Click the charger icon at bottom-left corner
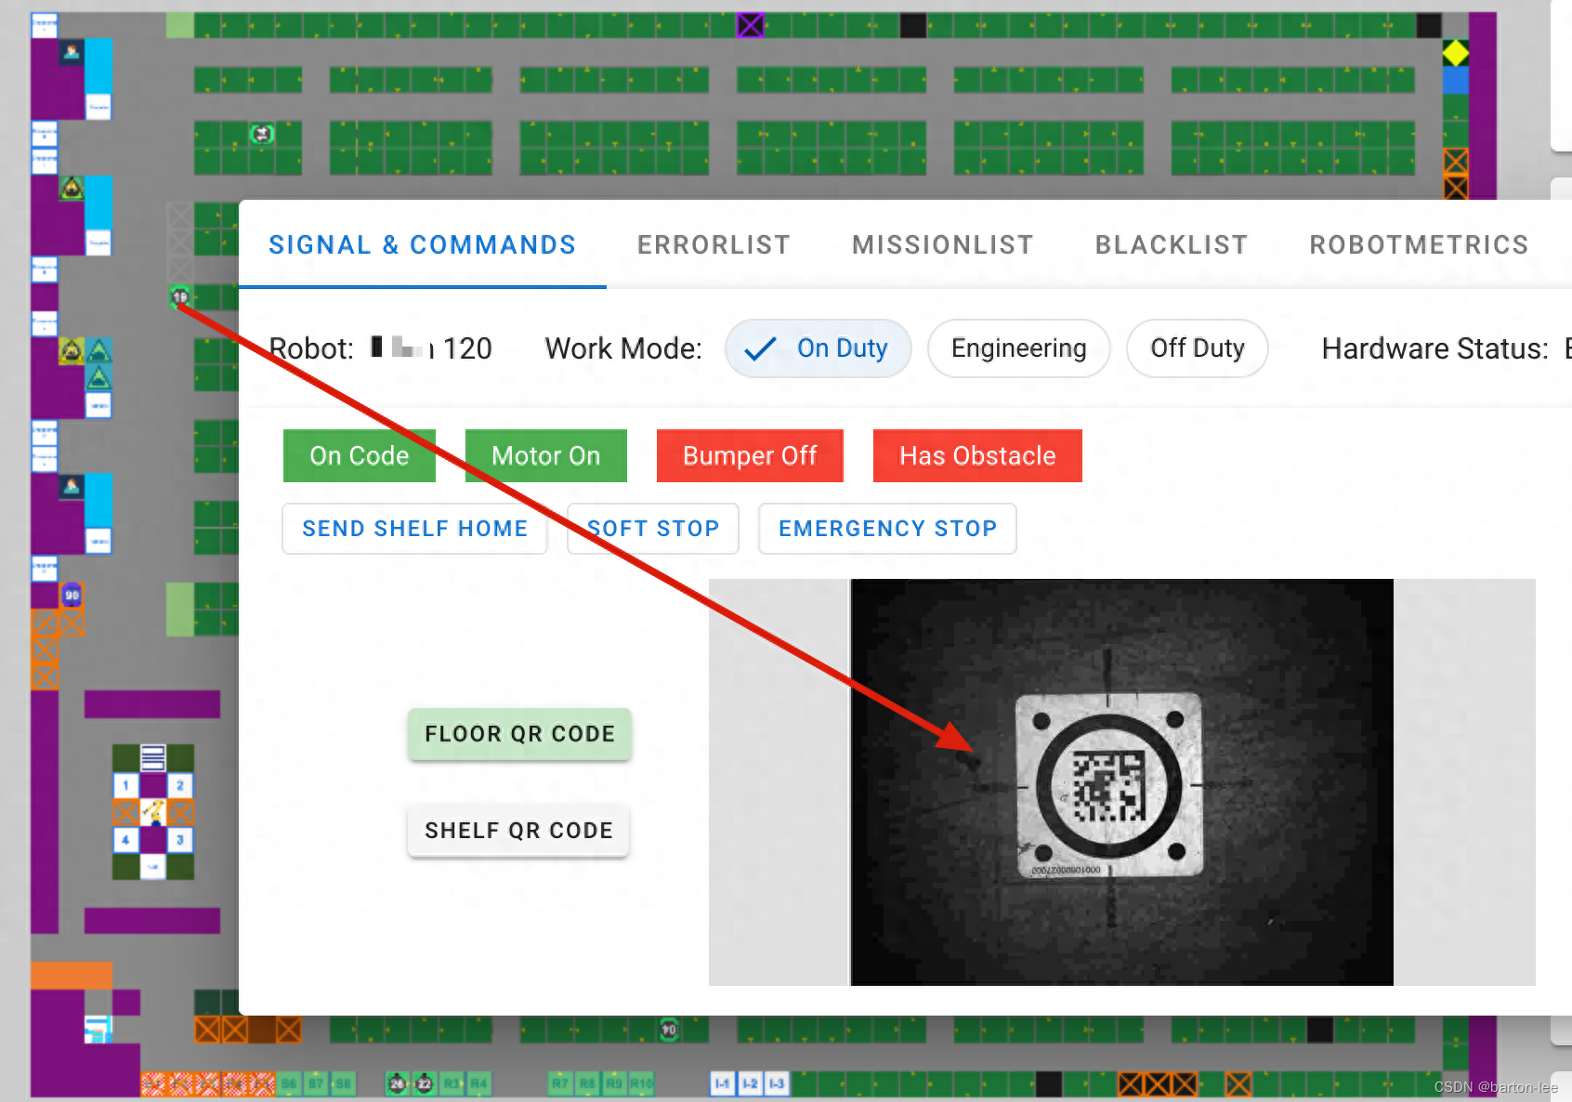 click(98, 1029)
